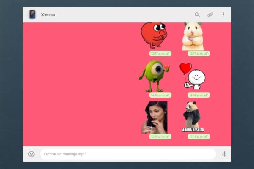Open the three-dot chat menu

coord(223,14)
